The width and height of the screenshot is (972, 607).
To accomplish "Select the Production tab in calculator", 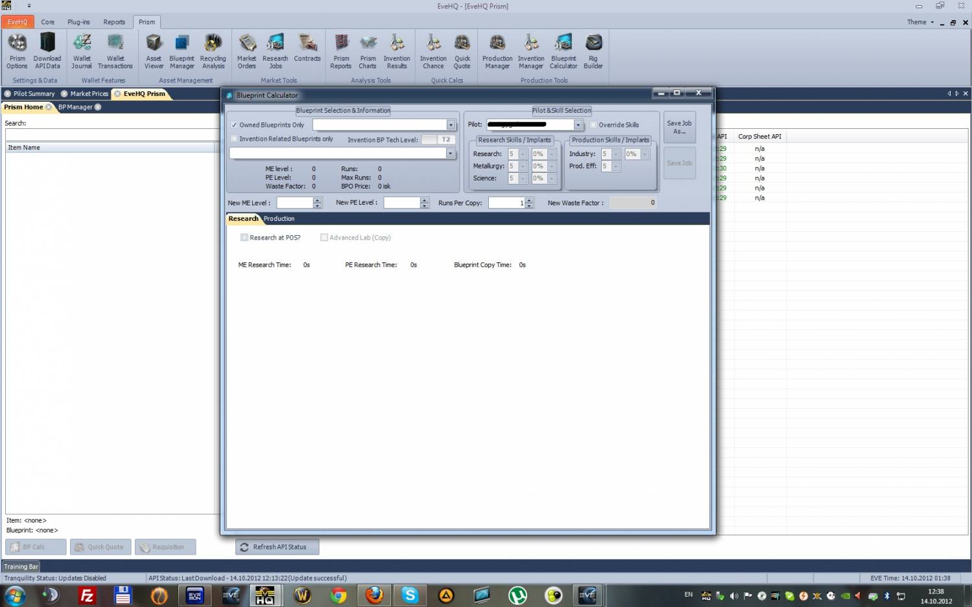I will (x=279, y=219).
